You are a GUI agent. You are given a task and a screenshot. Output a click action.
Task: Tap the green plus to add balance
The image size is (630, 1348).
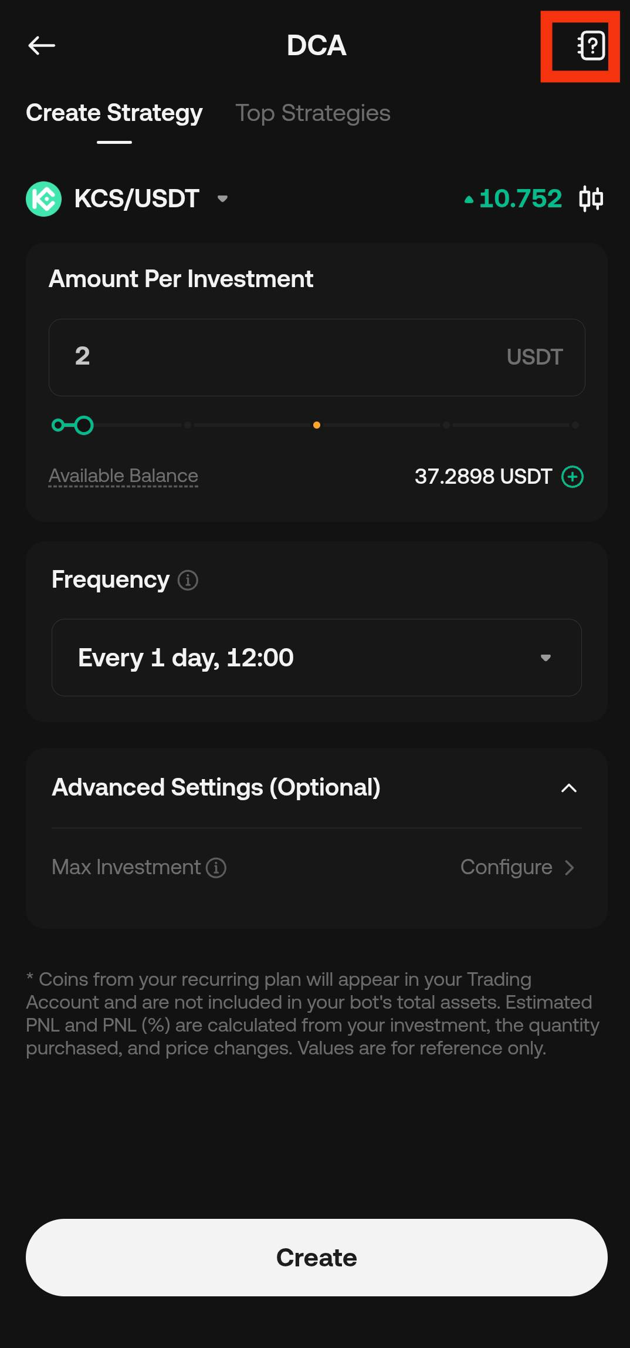pos(573,477)
